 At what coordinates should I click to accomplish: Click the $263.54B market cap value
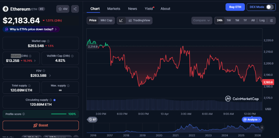36,46
